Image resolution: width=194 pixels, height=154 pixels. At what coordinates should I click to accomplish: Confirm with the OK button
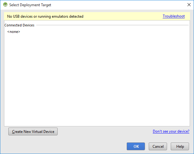pos(136,147)
